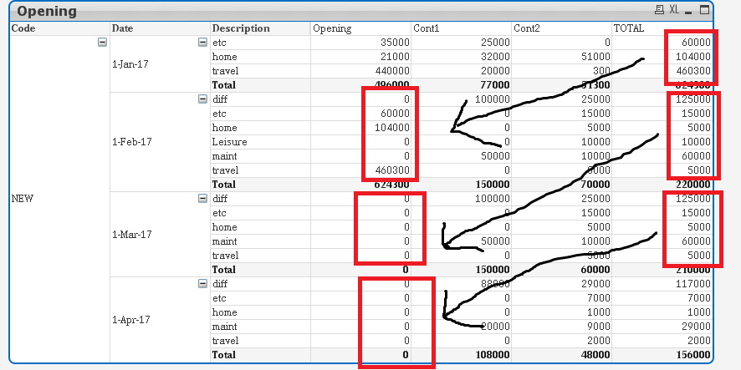741x370 pixels.
Task: Maximize the Opening chart object
Action: click(704, 9)
